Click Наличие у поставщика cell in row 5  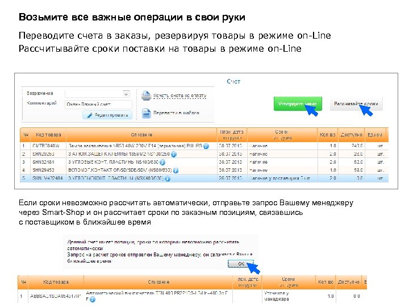tap(279, 179)
